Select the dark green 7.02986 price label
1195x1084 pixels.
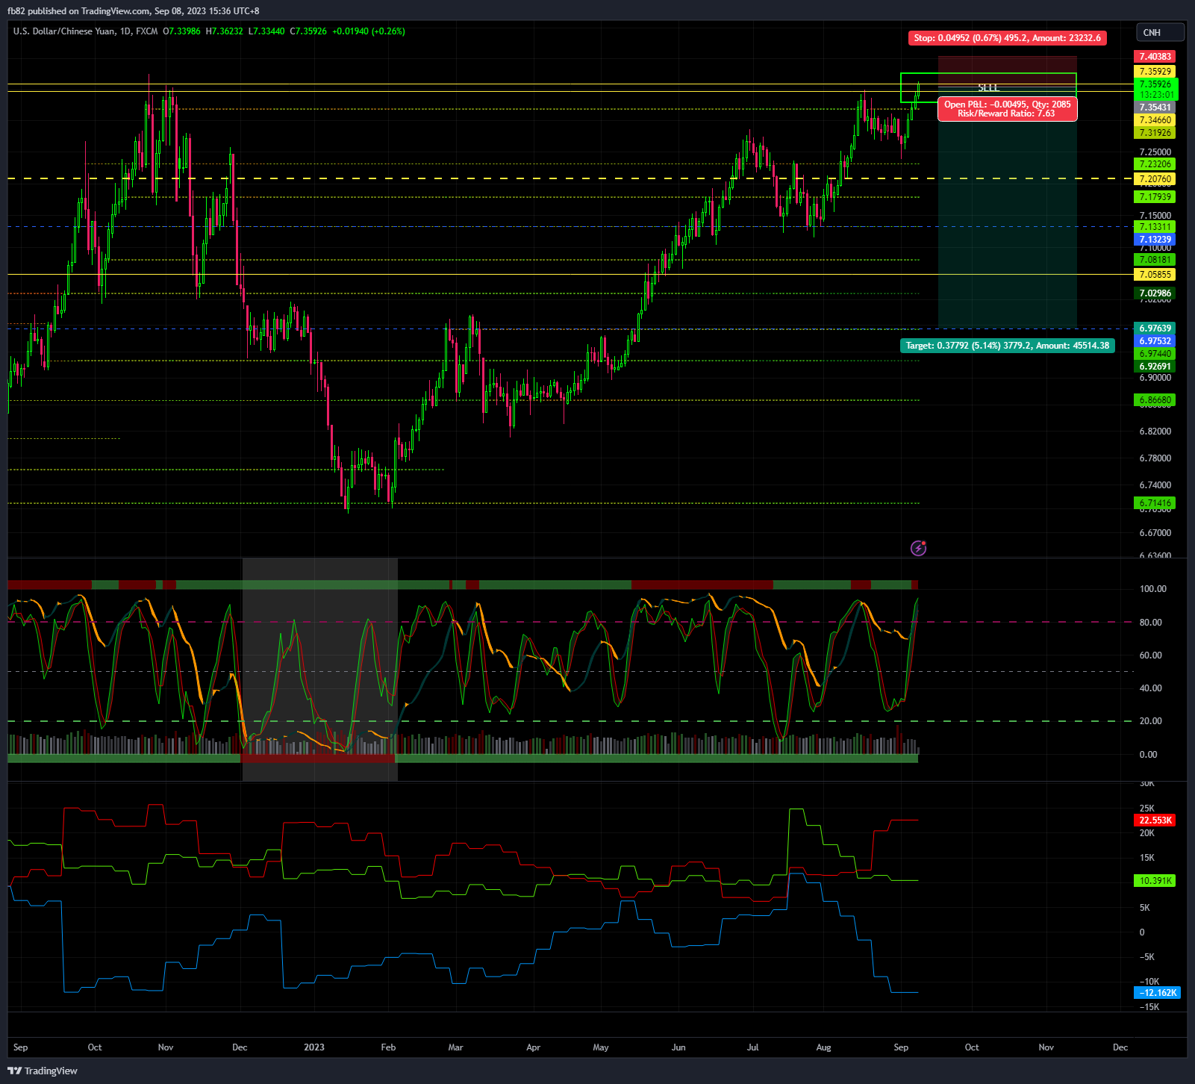coord(1155,293)
